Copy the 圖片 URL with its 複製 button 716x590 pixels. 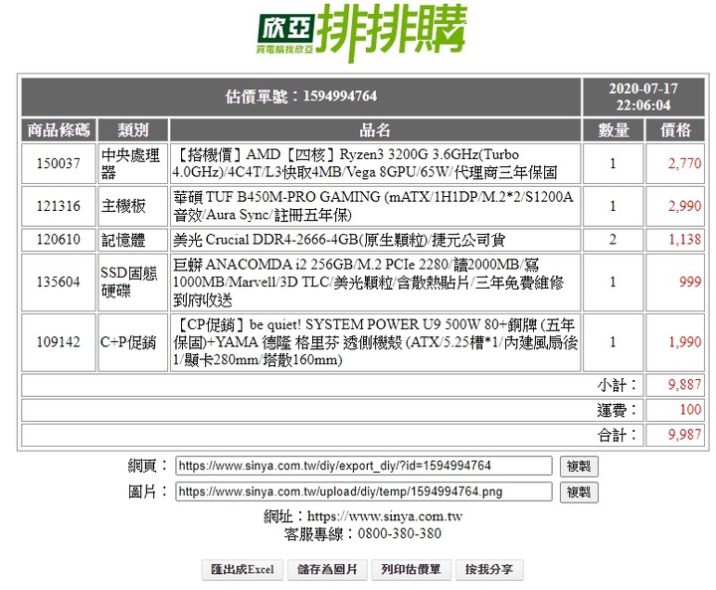coord(579,492)
